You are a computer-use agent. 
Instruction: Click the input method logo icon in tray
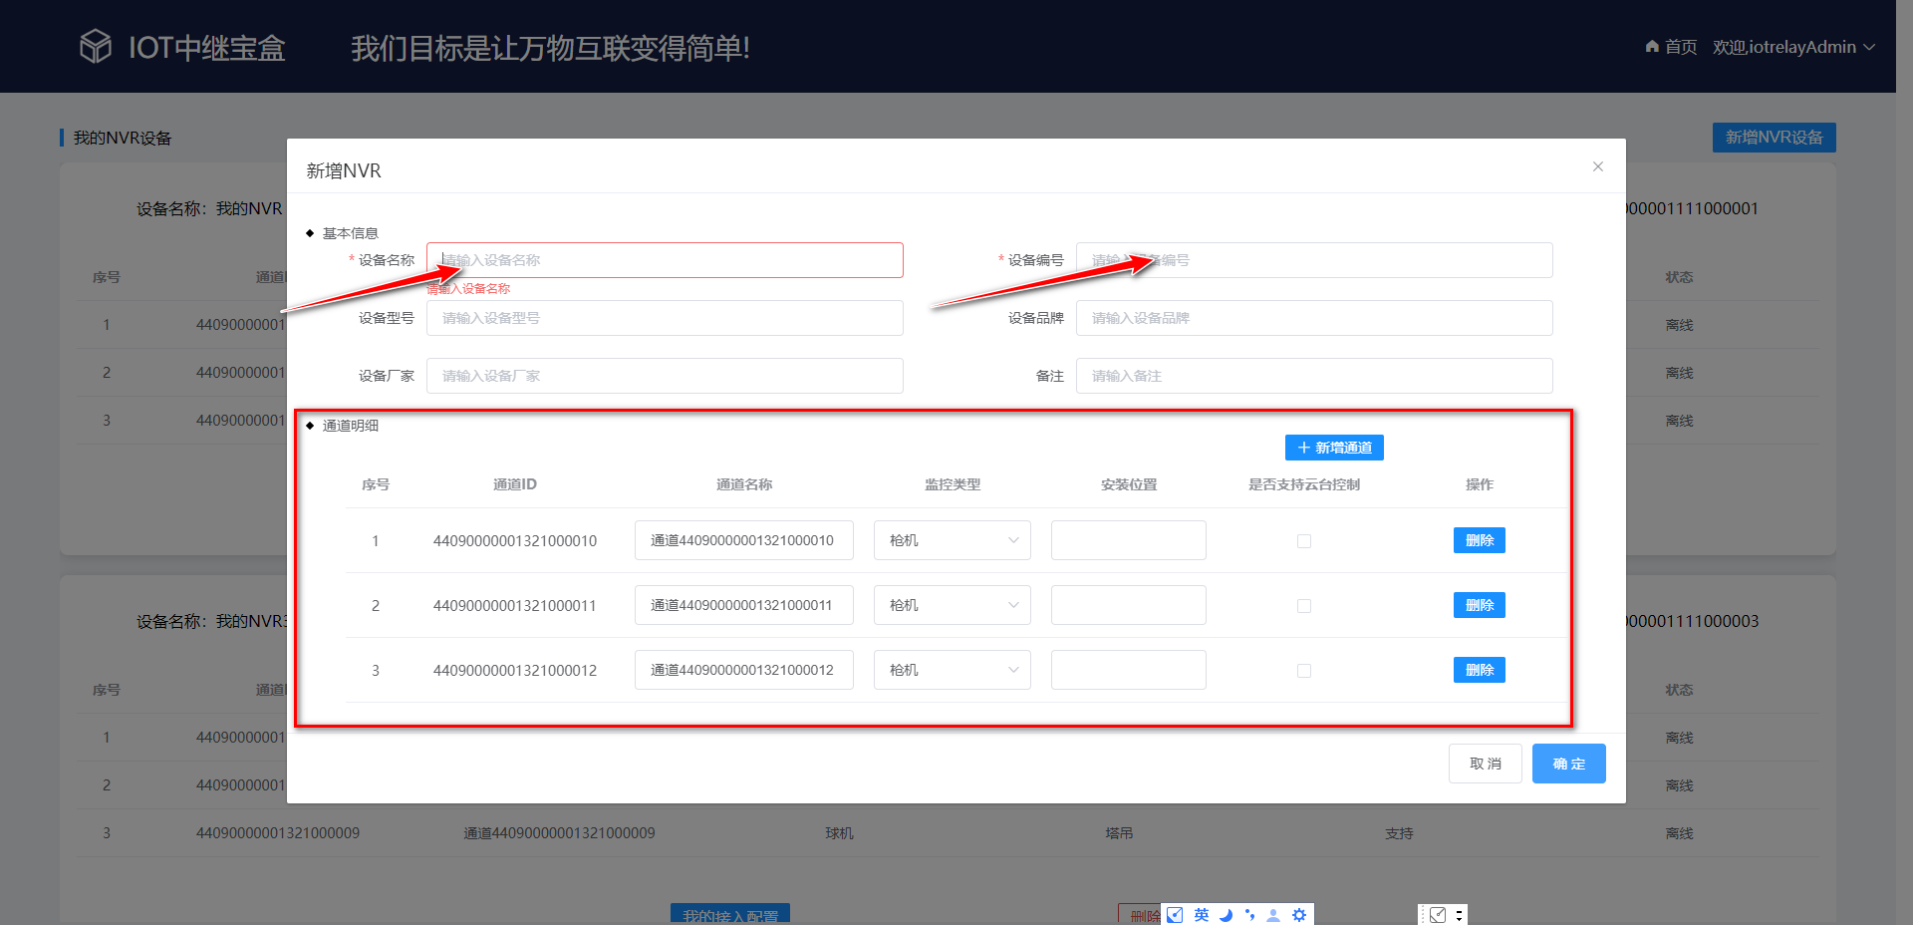coord(1175,915)
